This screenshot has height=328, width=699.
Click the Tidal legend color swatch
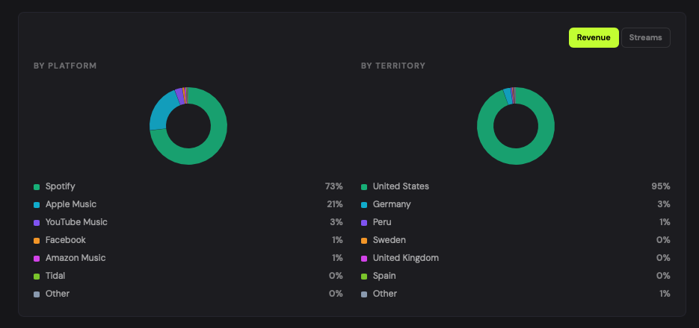coord(37,276)
